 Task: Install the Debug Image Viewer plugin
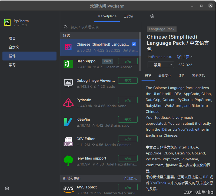[128, 80]
